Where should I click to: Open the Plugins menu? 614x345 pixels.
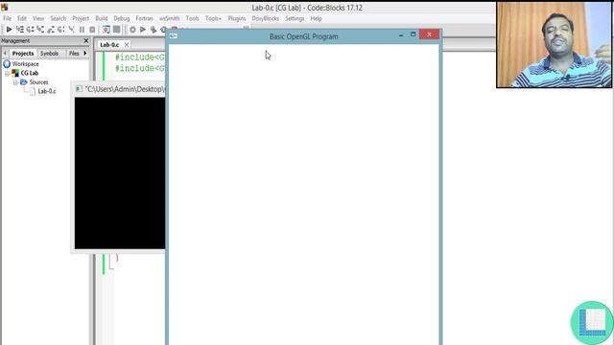pos(237,18)
